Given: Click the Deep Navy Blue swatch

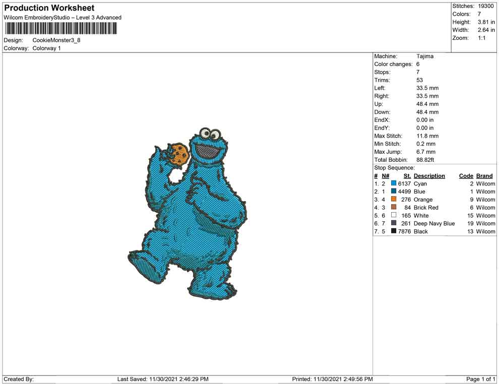Looking at the screenshot, I should [x=394, y=223].
